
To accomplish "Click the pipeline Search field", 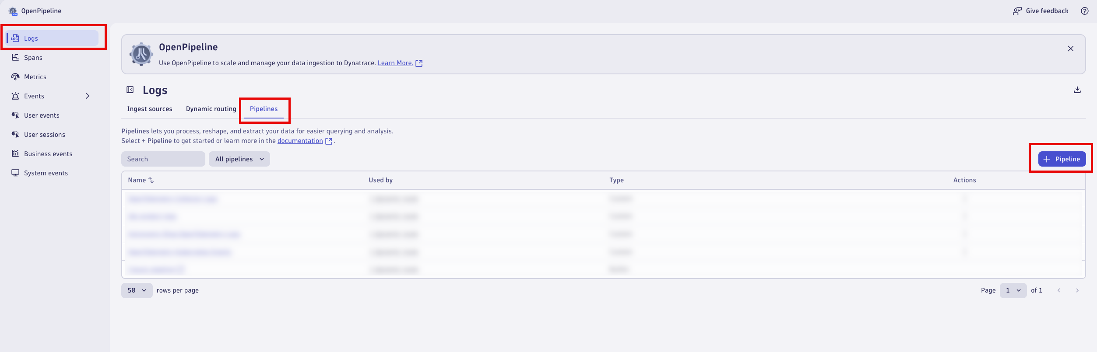I will (163, 159).
